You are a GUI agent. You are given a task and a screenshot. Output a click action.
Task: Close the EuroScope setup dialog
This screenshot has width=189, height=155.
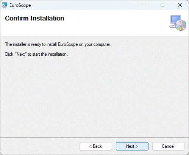[x=180, y=5]
